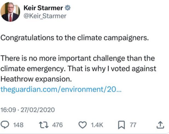Click the "Heathrow expansion." text line
Viewport: 169px width, 134px height.
(x=36, y=79)
